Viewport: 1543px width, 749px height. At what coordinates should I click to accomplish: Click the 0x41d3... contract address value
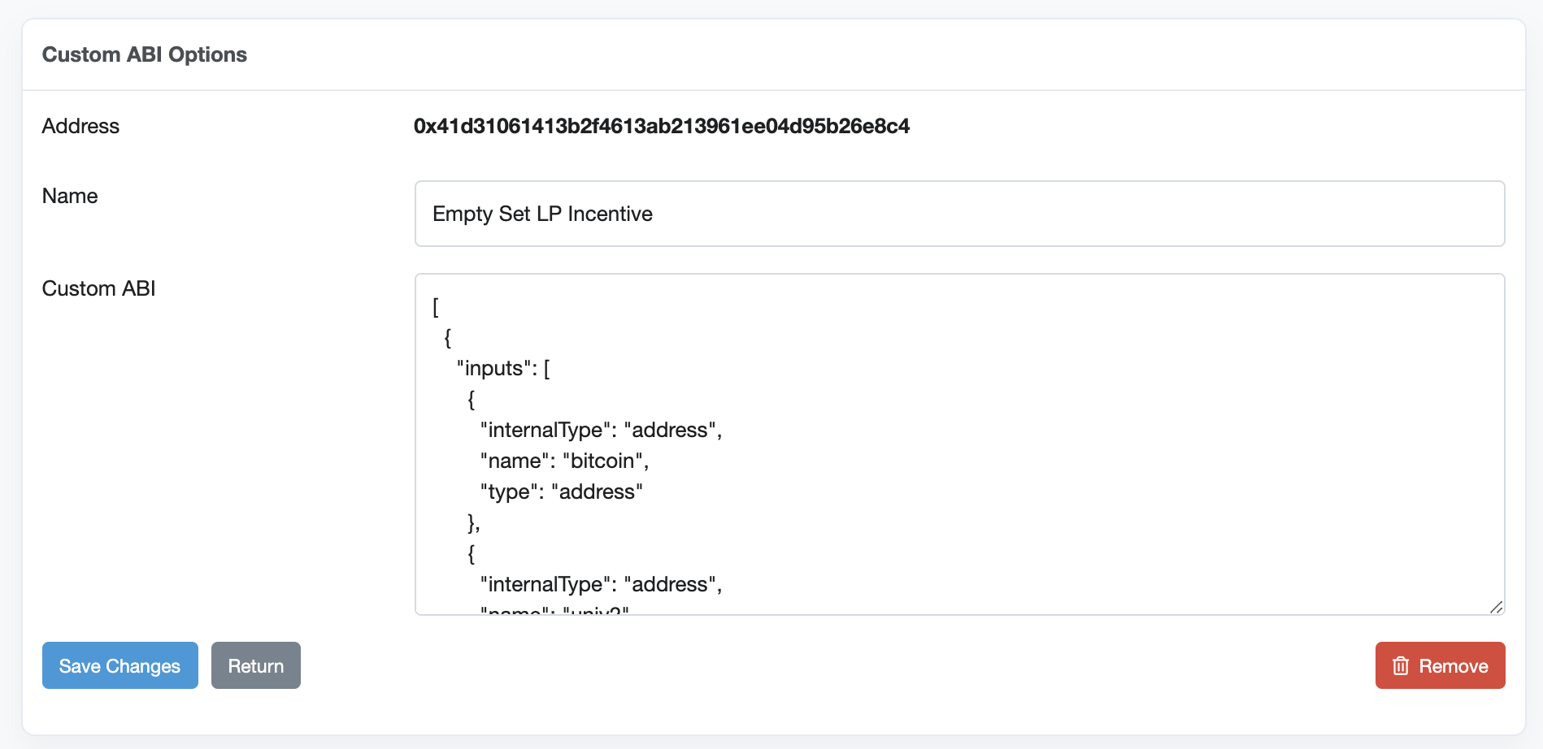click(661, 126)
